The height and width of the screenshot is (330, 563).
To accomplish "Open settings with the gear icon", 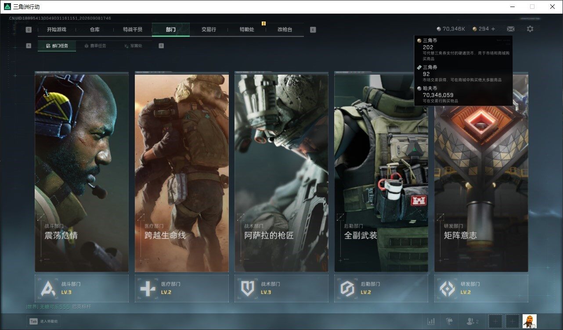I will pyautogui.click(x=530, y=29).
